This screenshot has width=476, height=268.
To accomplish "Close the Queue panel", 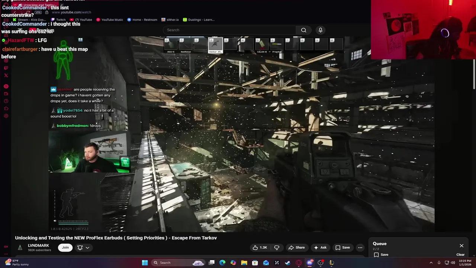I will coord(461,246).
